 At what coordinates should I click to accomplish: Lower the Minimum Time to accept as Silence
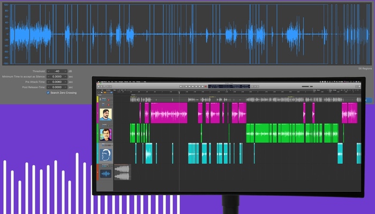48,77
